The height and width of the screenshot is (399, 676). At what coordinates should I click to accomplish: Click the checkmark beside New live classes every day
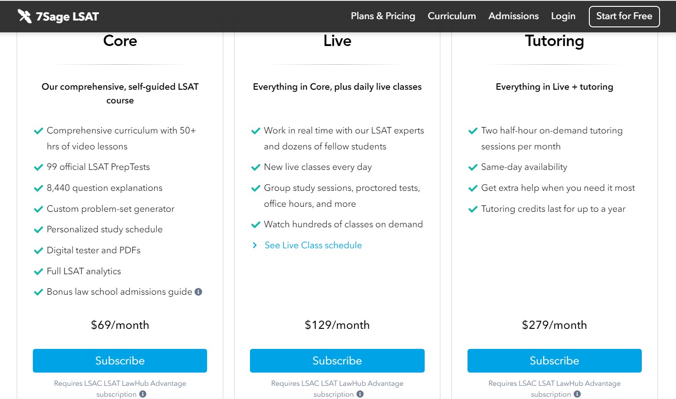click(x=255, y=167)
